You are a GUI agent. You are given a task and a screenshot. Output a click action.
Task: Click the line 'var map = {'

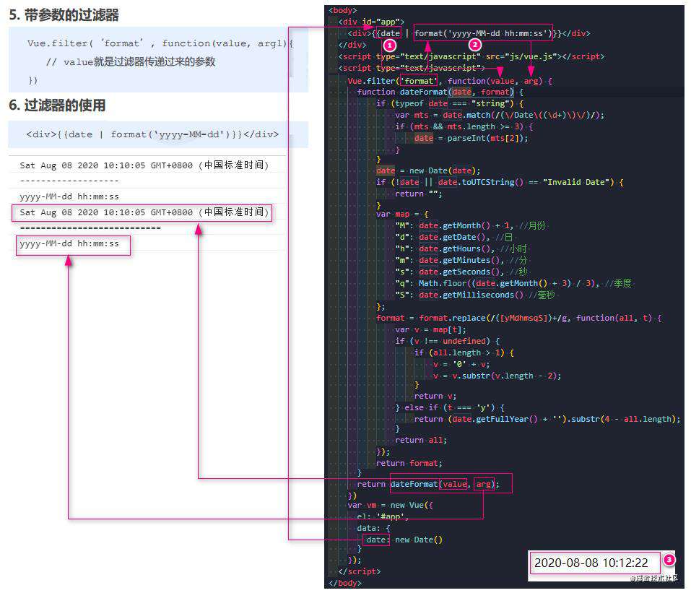pyautogui.click(x=402, y=214)
